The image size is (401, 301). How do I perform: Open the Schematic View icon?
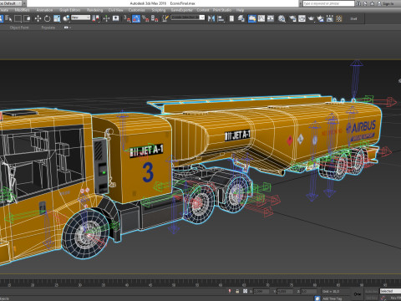pyautogui.click(x=271, y=18)
